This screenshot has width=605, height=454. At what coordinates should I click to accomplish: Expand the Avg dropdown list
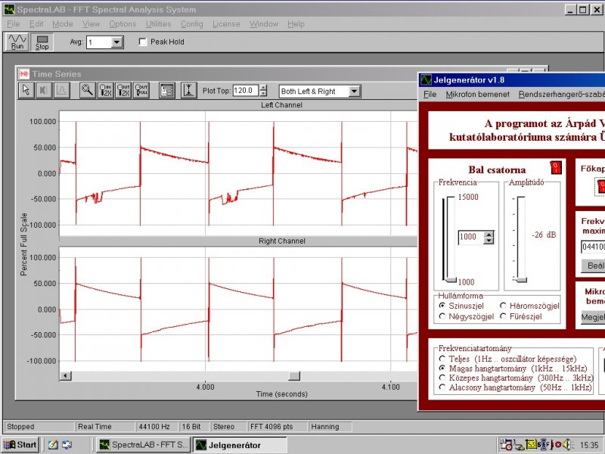(x=116, y=42)
